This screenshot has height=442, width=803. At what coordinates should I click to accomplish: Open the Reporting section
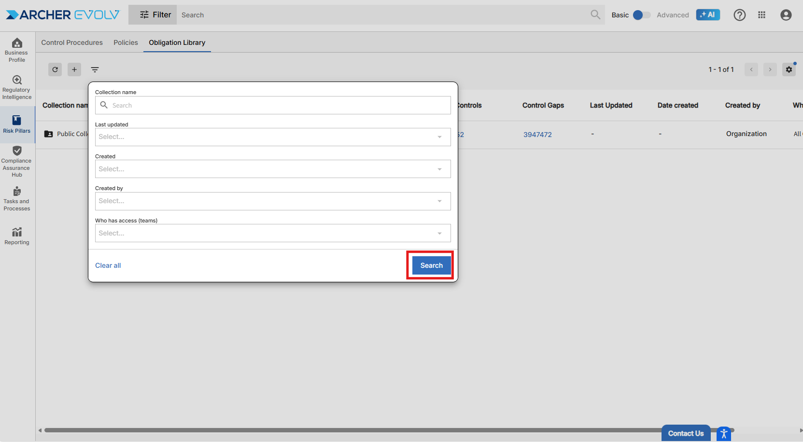click(x=17, y=236)
